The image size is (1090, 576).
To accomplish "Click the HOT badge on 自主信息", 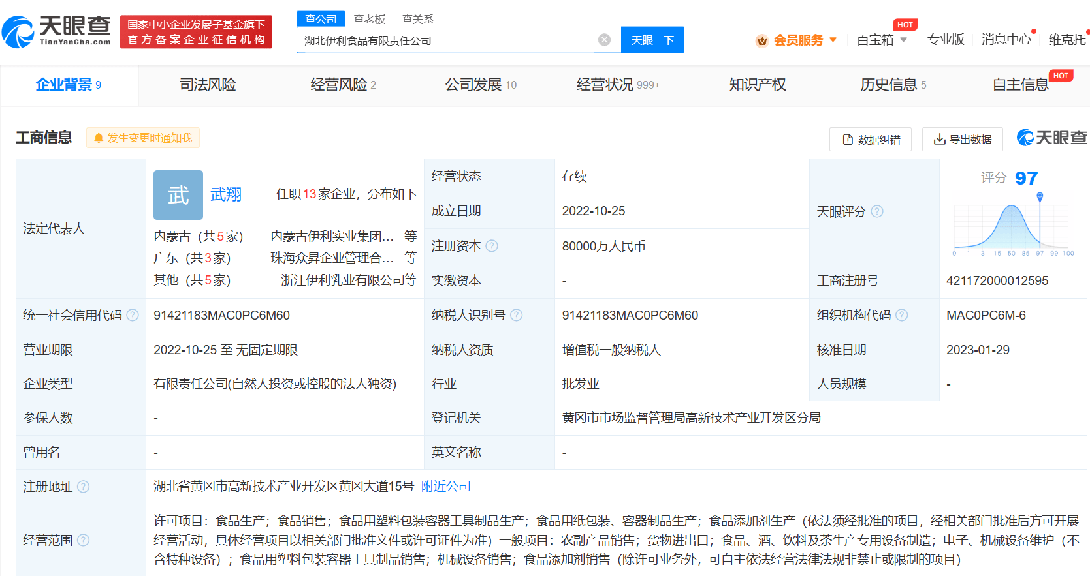I will (x=1061, y=76).
